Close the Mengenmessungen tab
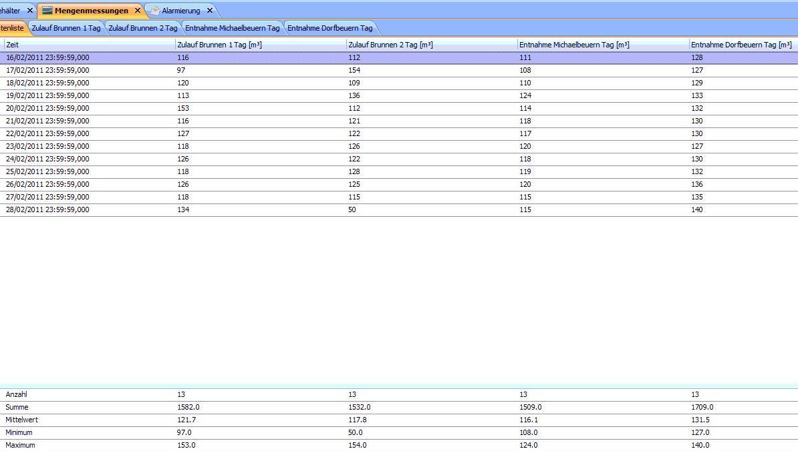798x451 pixels. coord(138,11)
